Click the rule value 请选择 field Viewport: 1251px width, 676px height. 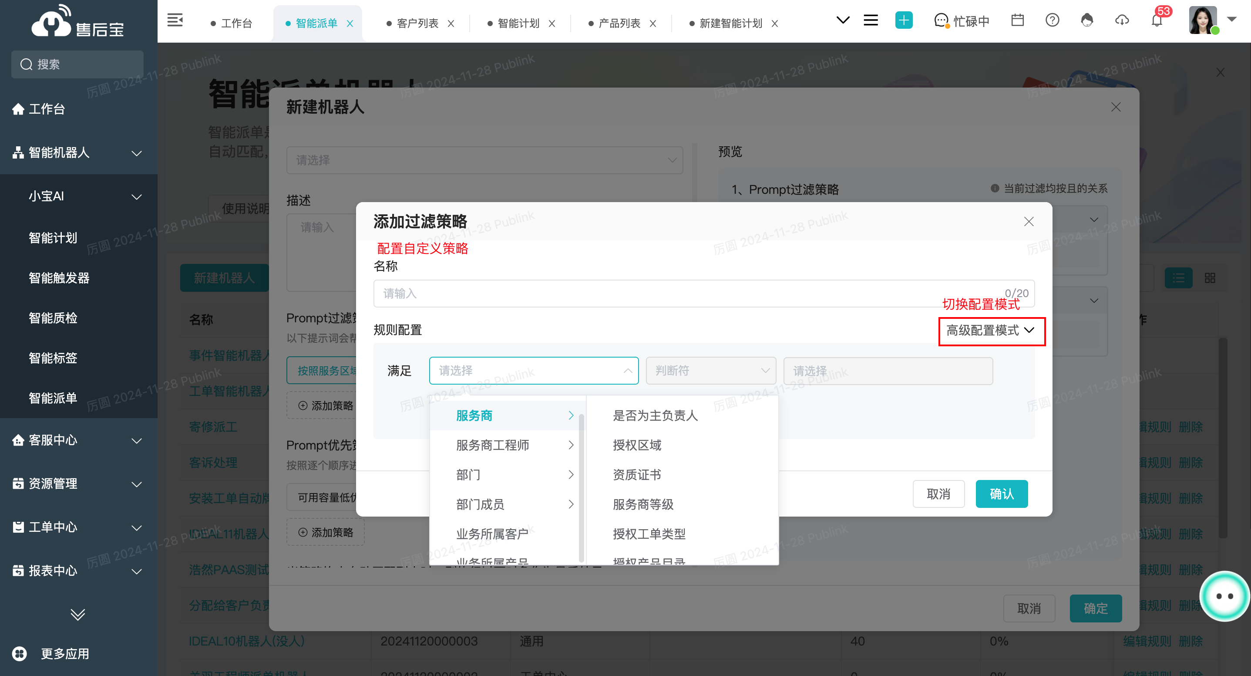[x=888, y=371]
